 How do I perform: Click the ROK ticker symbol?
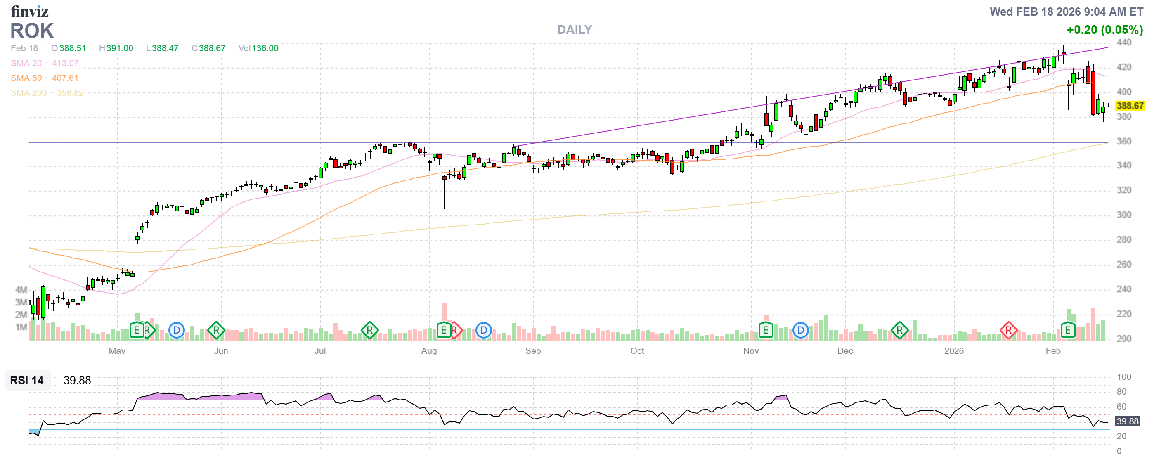click(x=32, y=31)
